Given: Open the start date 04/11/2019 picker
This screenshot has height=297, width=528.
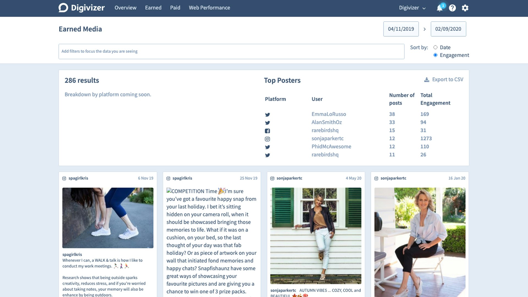Looking at the screenshot, I should coord(401,29).
